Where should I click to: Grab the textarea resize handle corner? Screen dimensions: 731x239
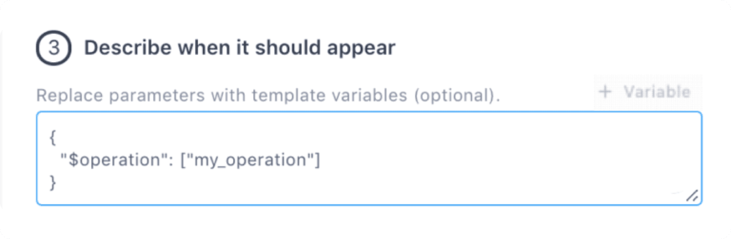692,195
